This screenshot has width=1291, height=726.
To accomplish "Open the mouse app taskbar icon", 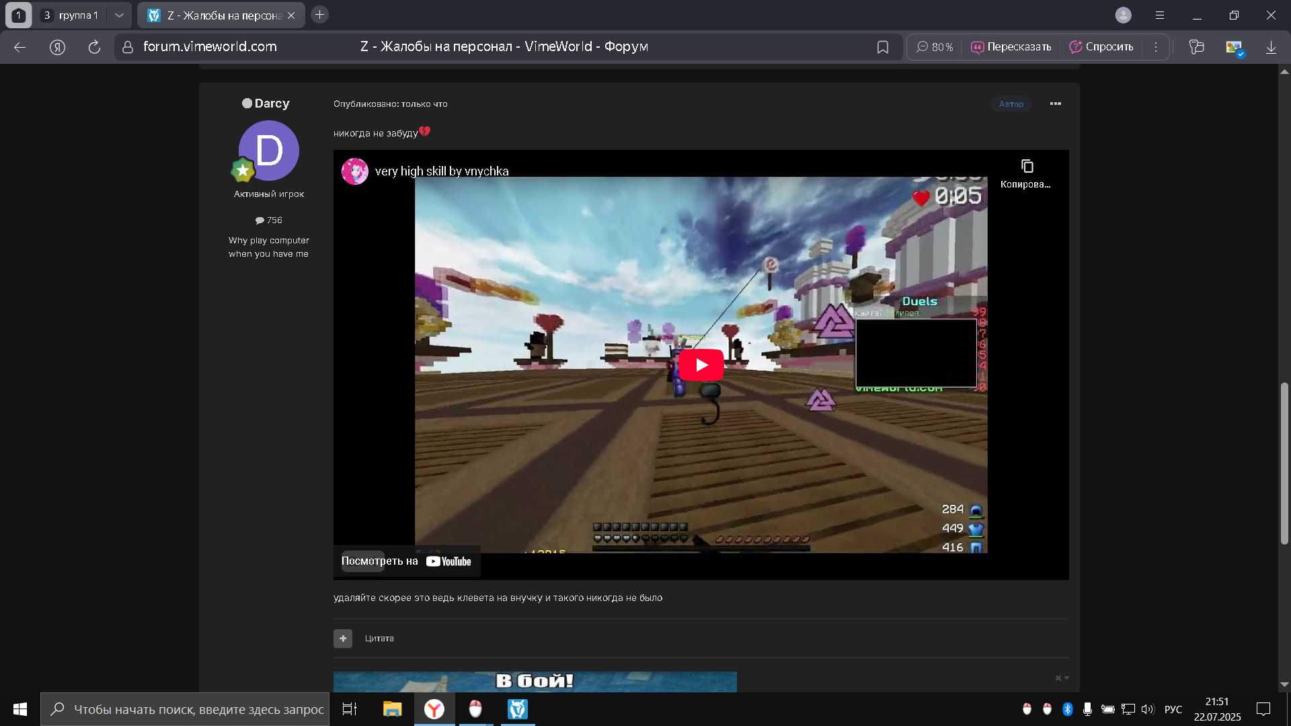I will (475, 709).
